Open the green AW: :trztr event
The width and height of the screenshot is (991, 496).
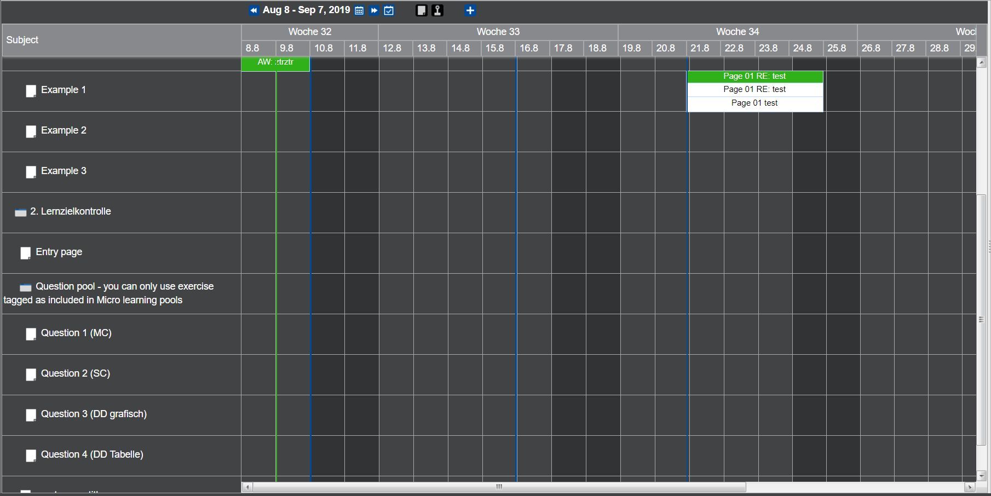(x=275, y=62)
